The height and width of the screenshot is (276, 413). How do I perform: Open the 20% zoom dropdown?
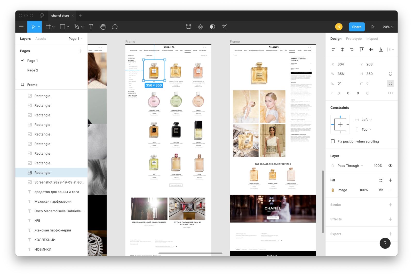pyautogui.click(x=388, y=27)
